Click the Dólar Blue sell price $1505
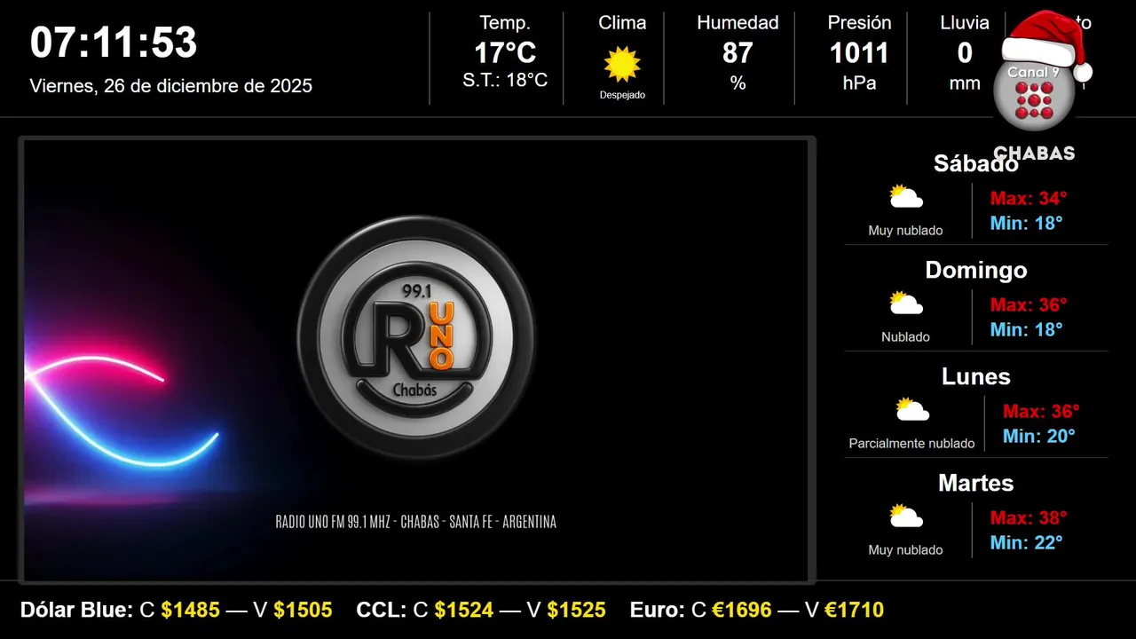The width and height of the screenshot is (1136, 639). pyautogui.click(x=303, y=610)
